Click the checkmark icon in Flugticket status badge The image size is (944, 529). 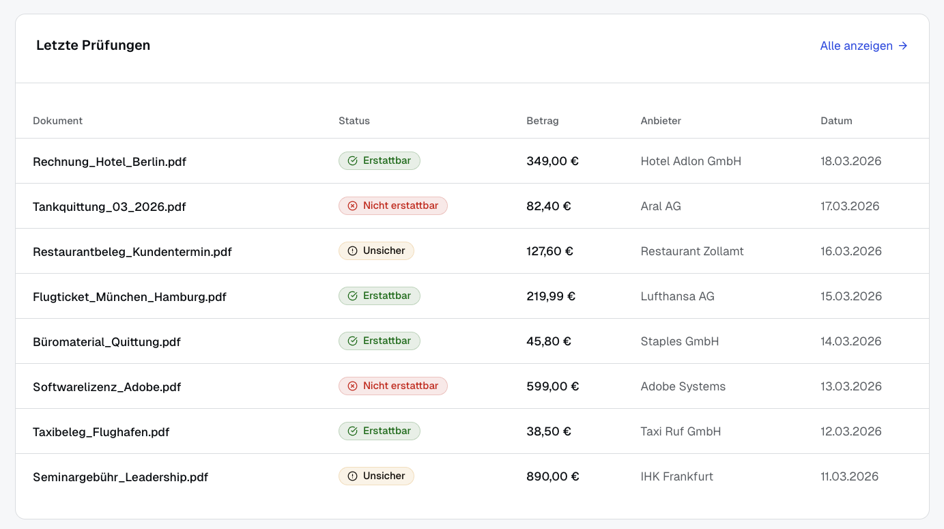(x=353, y=296)
